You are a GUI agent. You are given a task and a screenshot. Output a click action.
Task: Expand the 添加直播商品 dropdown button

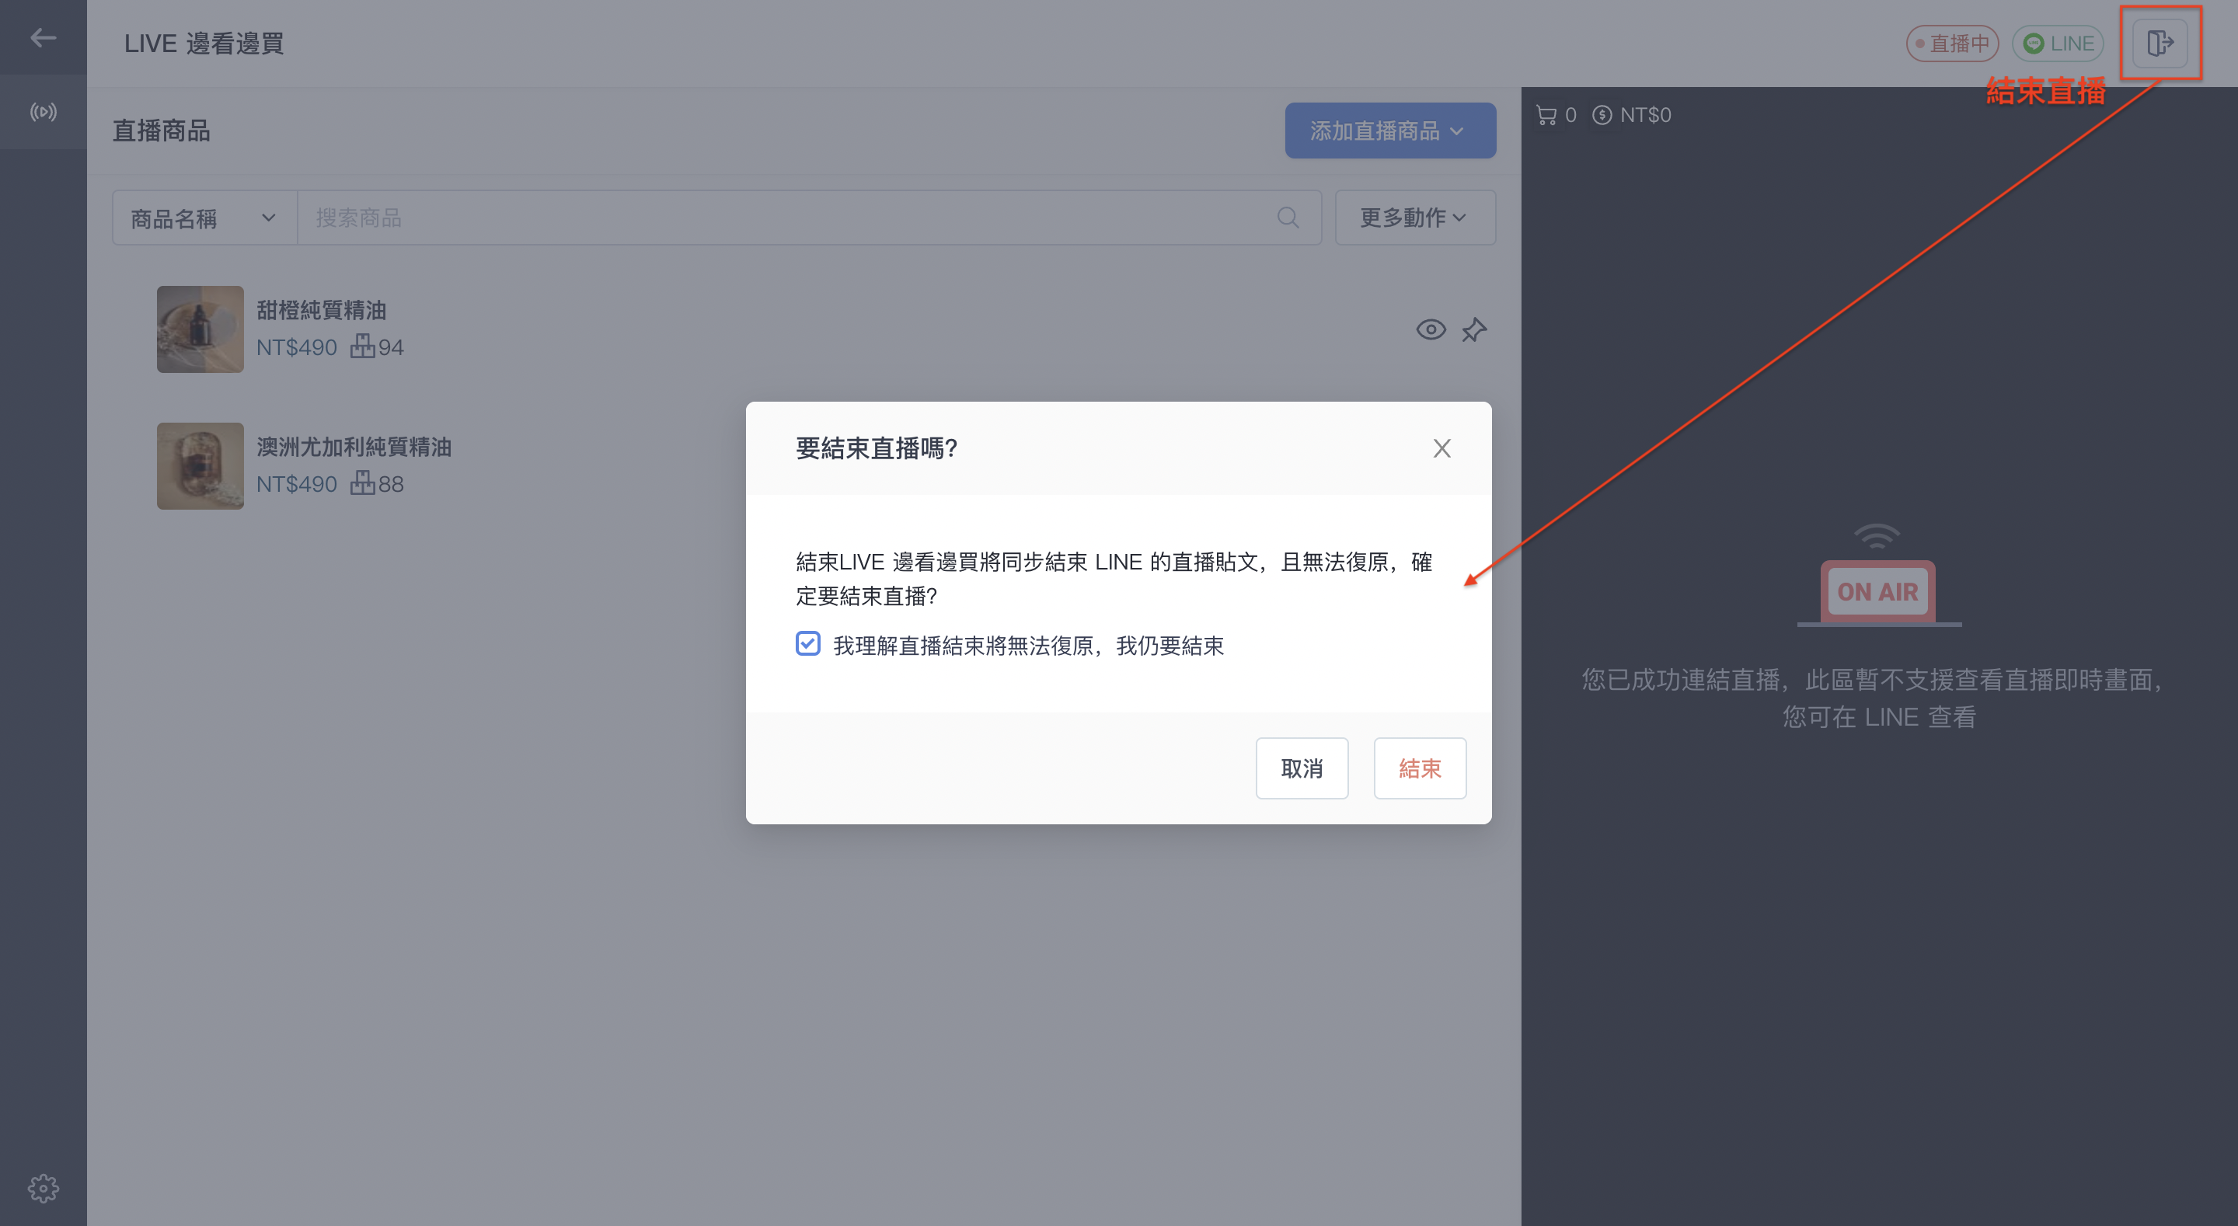tap(1390, 131)
